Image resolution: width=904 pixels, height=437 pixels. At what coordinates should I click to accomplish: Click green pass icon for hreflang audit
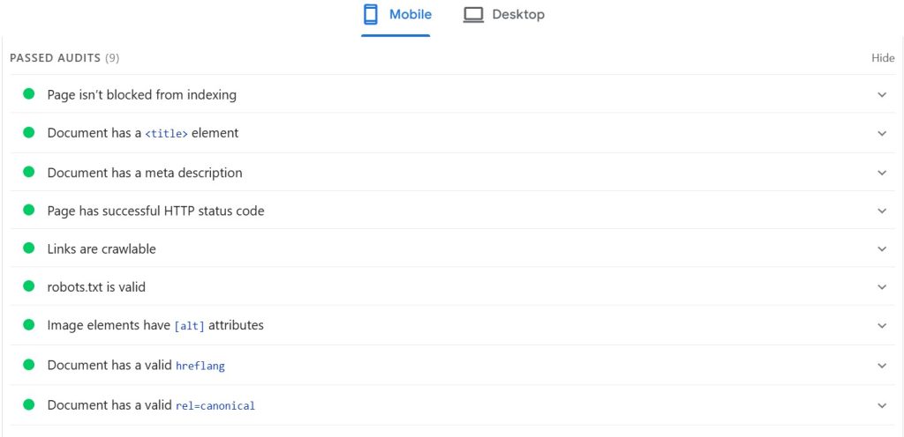tap(28, 366)
